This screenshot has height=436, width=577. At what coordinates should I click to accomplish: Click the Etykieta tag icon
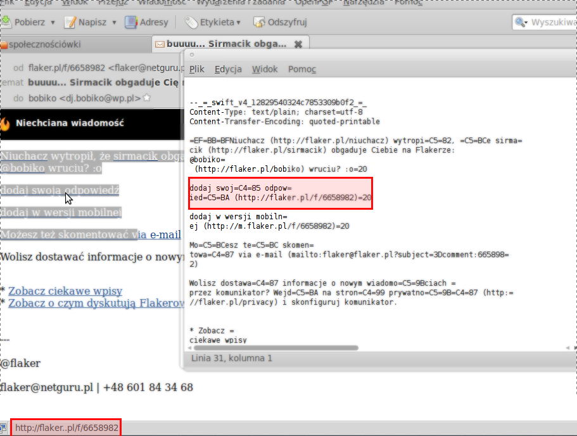[191, 22]
